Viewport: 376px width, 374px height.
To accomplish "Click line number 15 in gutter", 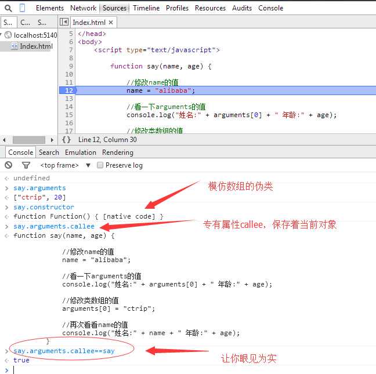I will click(x=69, y=115).
